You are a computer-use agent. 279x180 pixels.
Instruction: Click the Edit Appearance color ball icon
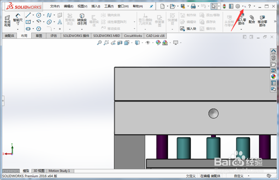tap(158, 43)
